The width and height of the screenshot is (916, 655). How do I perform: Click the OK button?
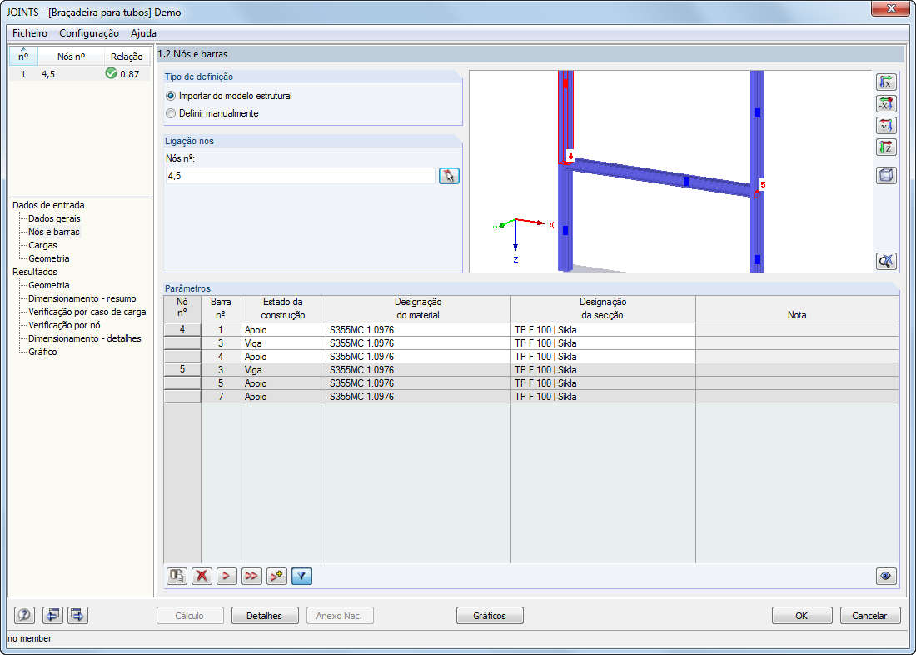[801, 615]
